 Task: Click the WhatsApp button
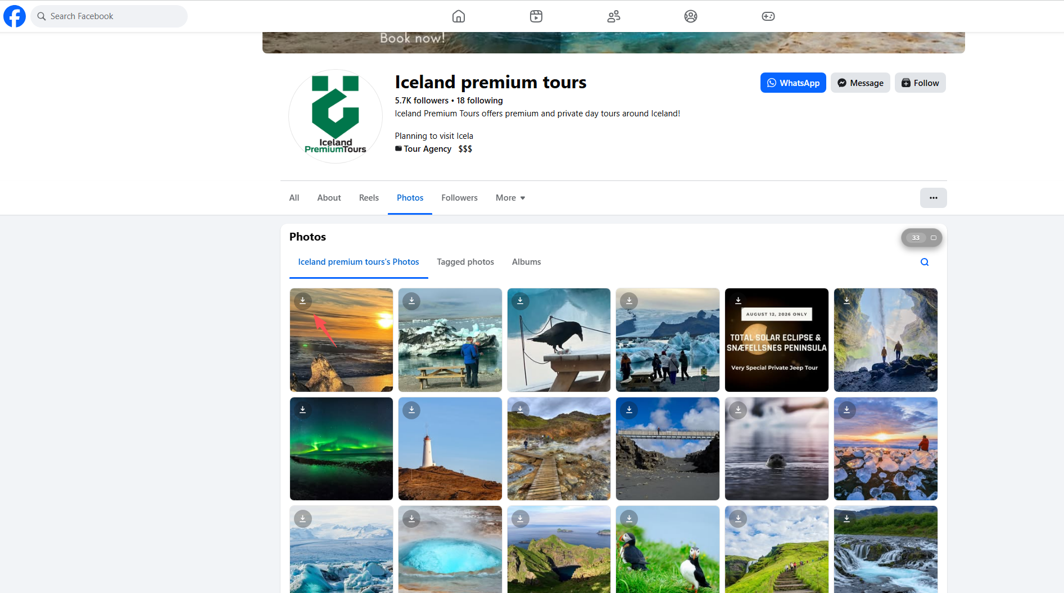(x=793, y=83)
